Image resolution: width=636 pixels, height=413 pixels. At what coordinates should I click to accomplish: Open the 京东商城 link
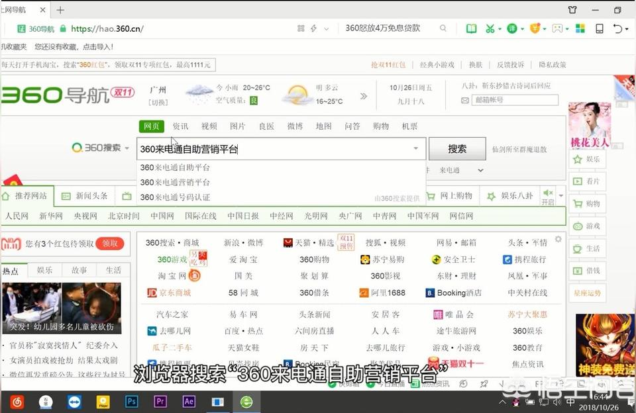[x=169, y=293]
